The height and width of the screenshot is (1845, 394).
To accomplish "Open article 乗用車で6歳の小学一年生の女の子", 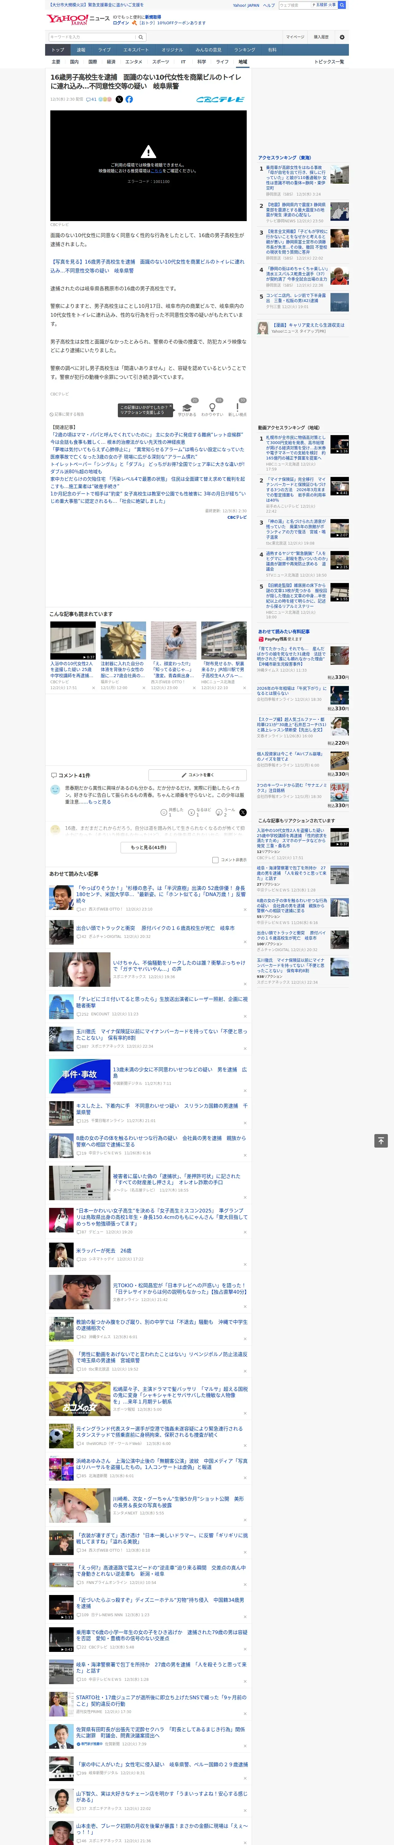I will pyautogui.click(x=162, y=1635).
